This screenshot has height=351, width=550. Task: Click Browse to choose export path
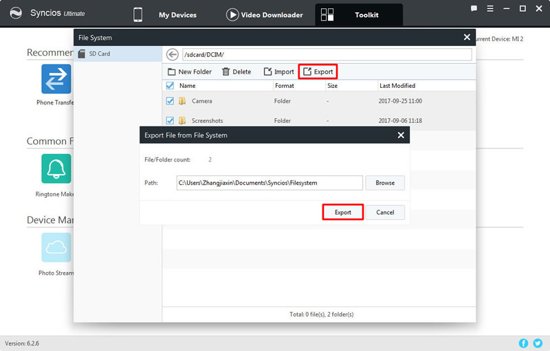click(x=385, y=183)
